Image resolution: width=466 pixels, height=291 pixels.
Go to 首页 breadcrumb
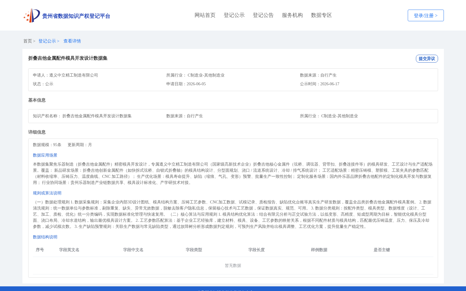[28, 41]
